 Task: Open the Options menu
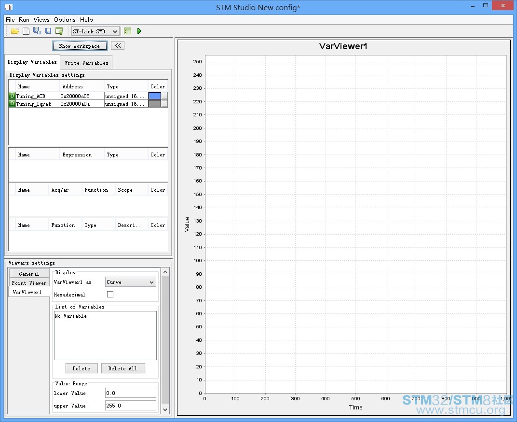65,19
